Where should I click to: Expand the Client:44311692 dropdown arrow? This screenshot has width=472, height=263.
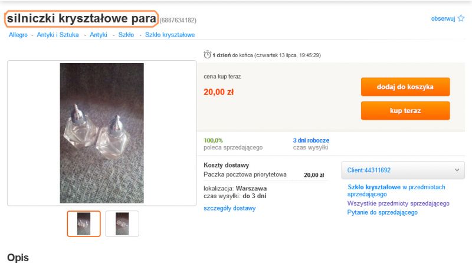(x=457, y=170)
